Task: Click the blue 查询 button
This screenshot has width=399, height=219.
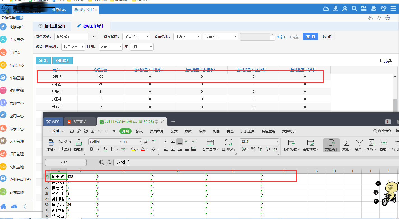Action: [x=310, y=37]
